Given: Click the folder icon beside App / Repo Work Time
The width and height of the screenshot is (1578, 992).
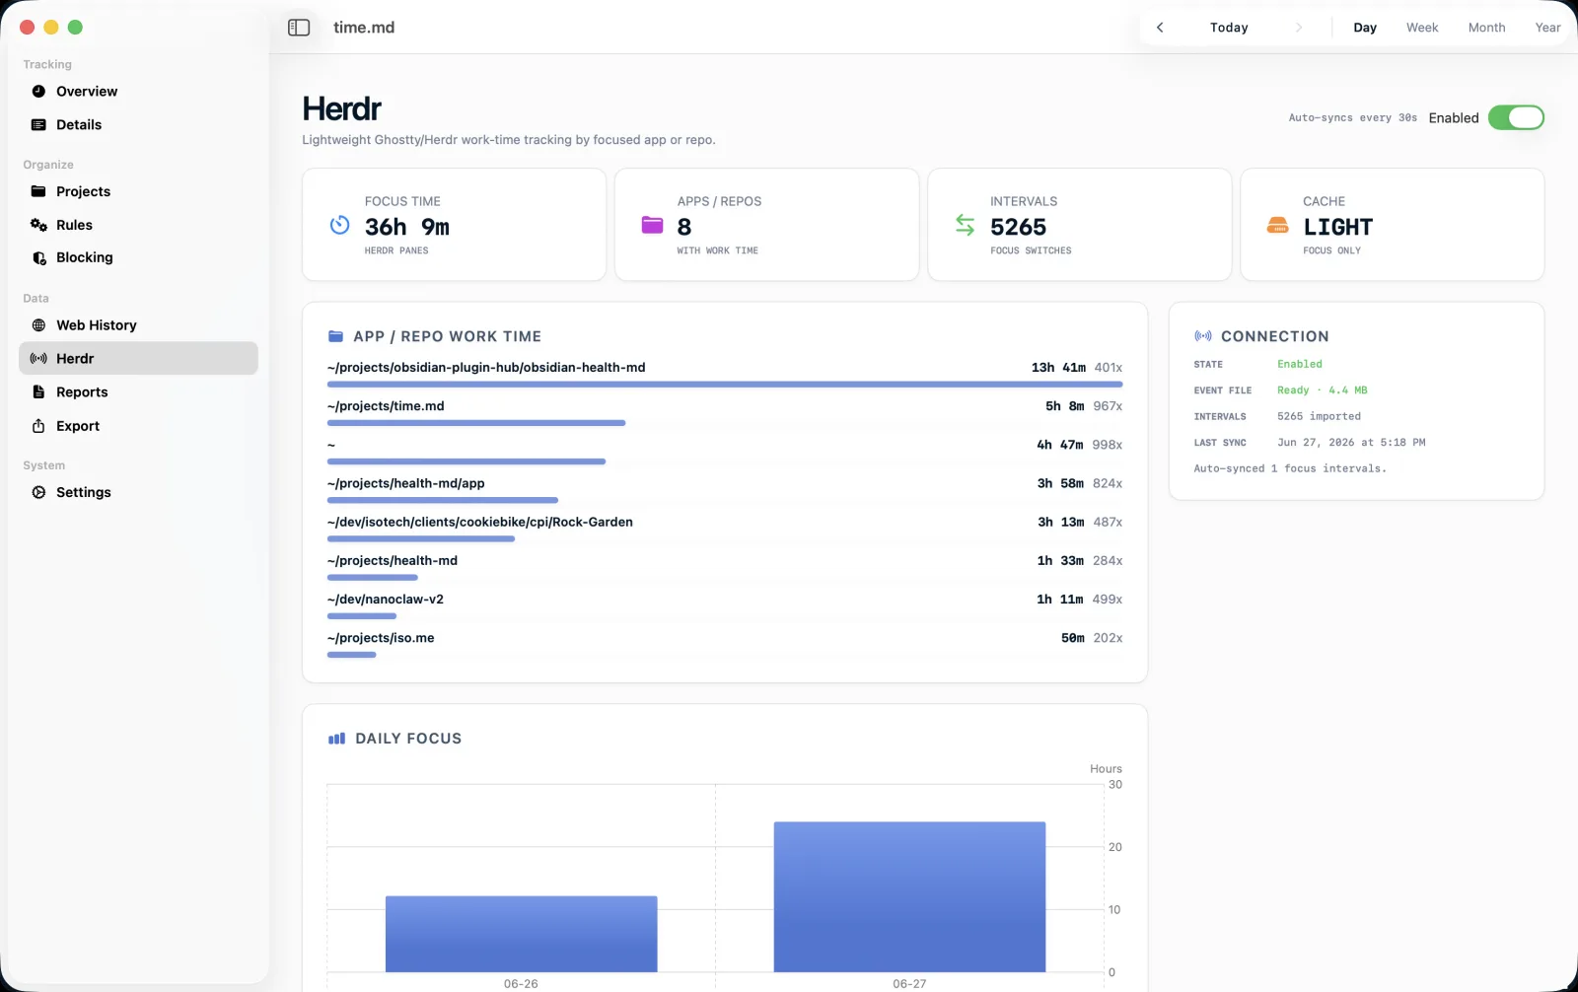Looking at the screenshot, I should coord(335,336).
